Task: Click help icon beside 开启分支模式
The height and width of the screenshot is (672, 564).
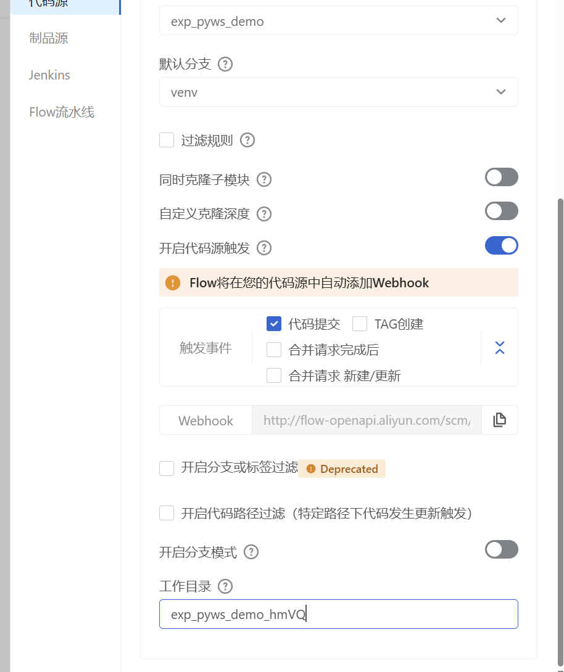Action: coord(251,552)
